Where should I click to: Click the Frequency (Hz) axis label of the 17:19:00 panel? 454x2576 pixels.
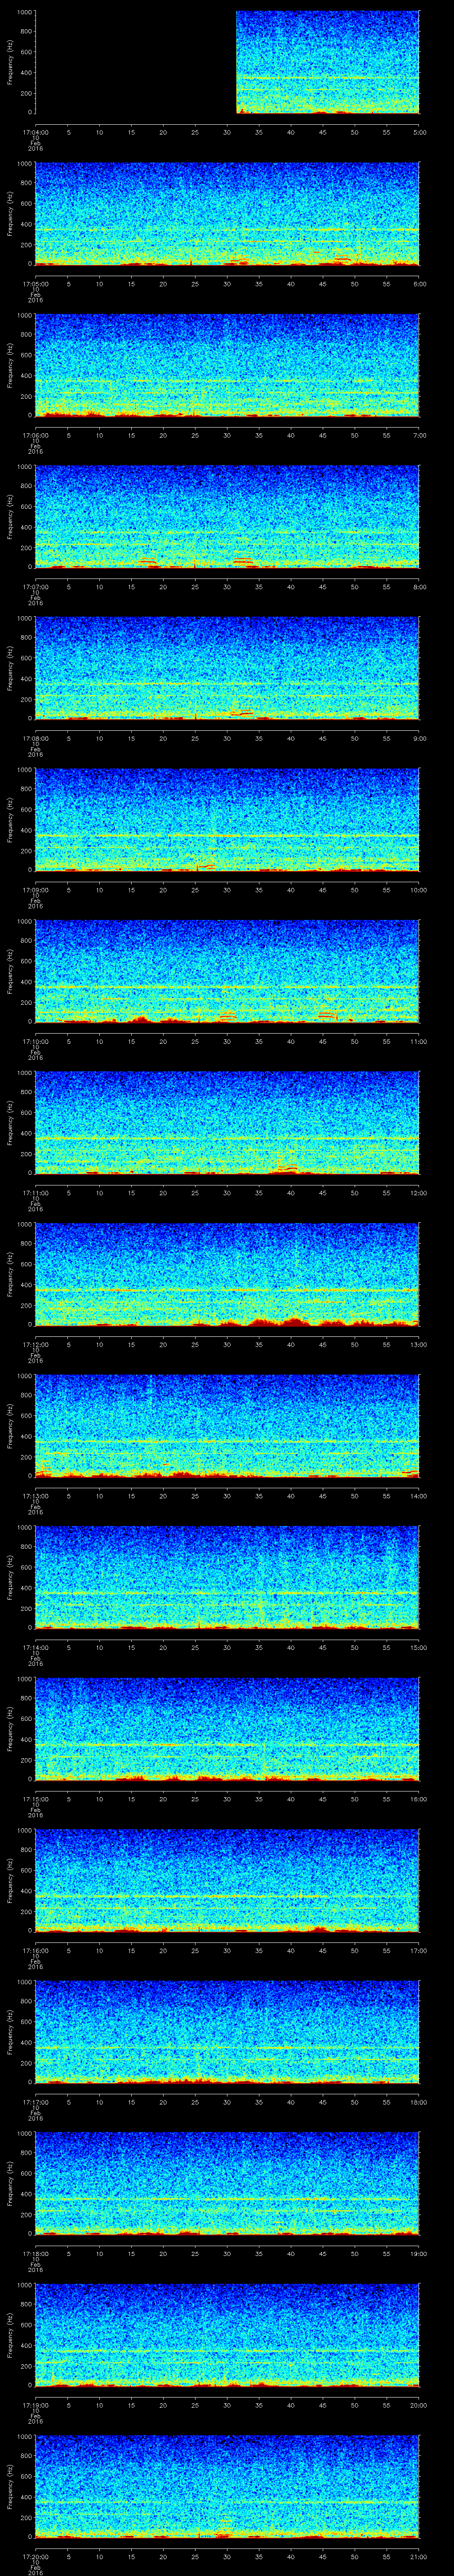pos(11,2334)
